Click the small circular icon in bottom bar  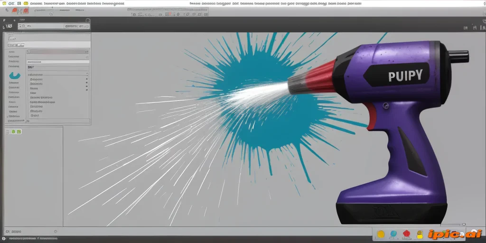(56, 231)
